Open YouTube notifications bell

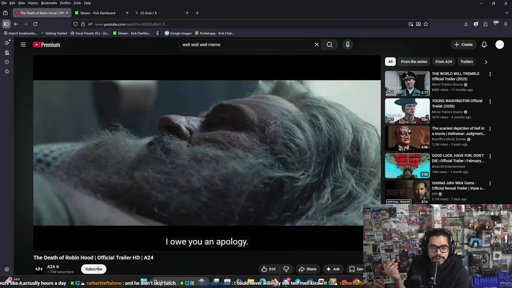(484, 44)
